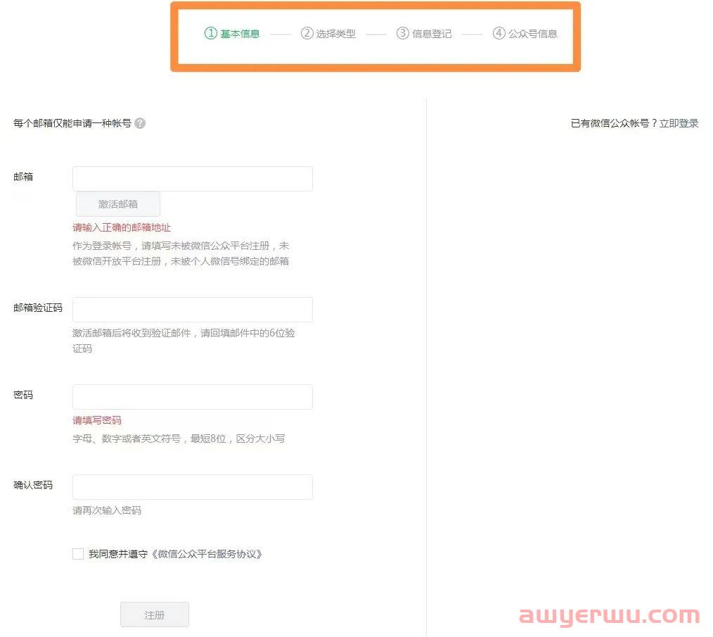Click the help question-mark icon beside 每个邮箱仅能申请一种帐号

pos(140,123)
